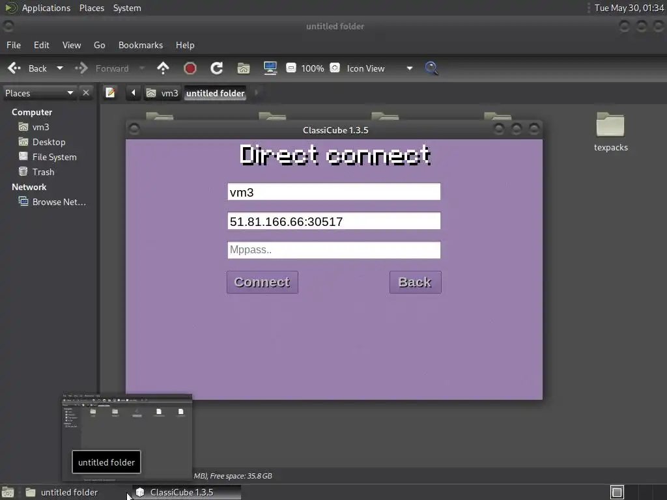
Task: Open the Go menu
Action: point(99,45)
